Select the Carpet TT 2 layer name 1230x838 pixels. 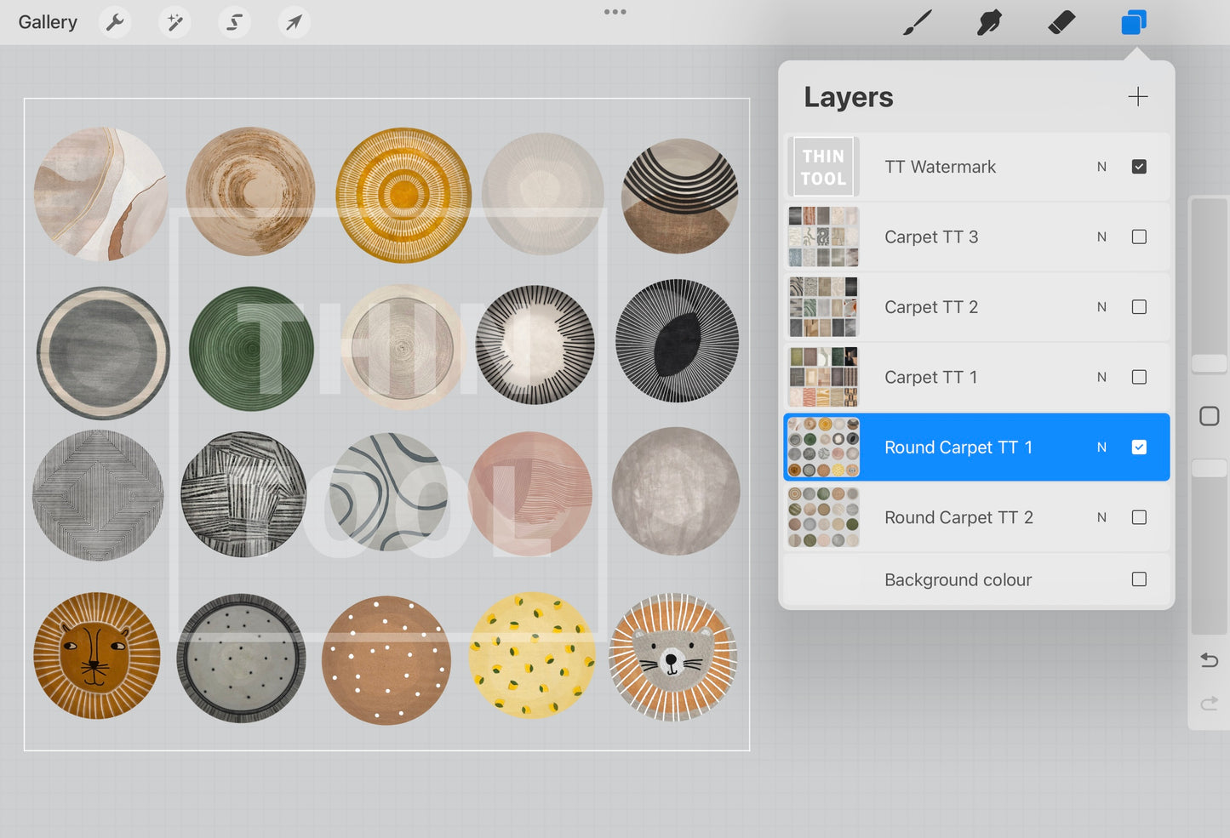tap(931, 306)
